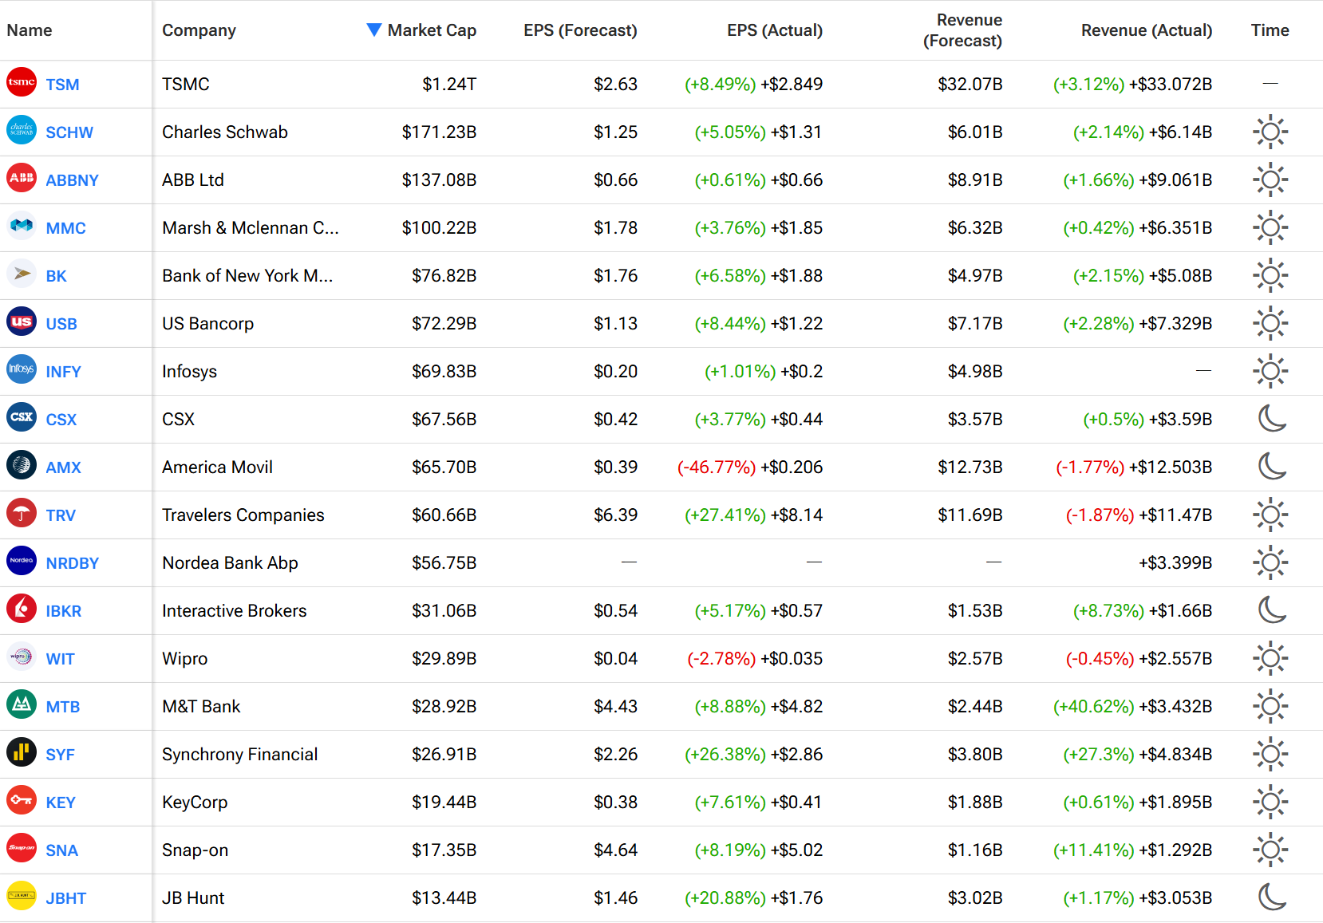
Task: Click the sun time icon for Charles Schwab
Action: tap(1270, 132)
